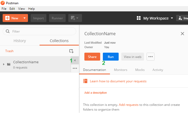This screenshot has width=188, height=113.
Task: Click the invite user icon
Action: pyautogui.click(x=180, y=18)
